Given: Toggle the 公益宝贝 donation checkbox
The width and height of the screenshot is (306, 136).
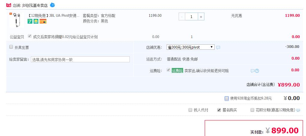Looking at the screenshot, I should click(x=30, y=36).
